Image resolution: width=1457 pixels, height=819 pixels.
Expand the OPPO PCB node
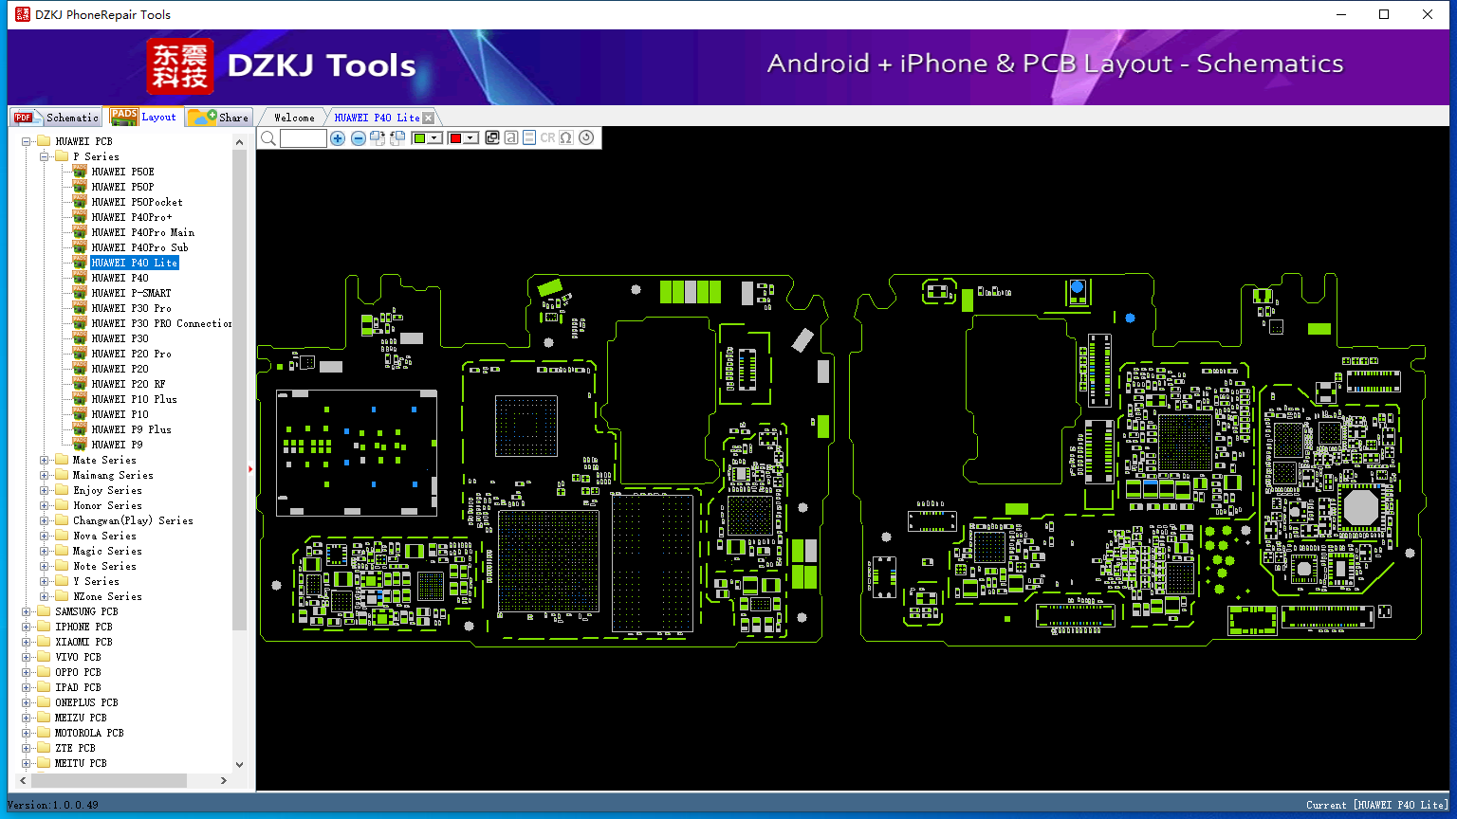(x=27, y=672)
